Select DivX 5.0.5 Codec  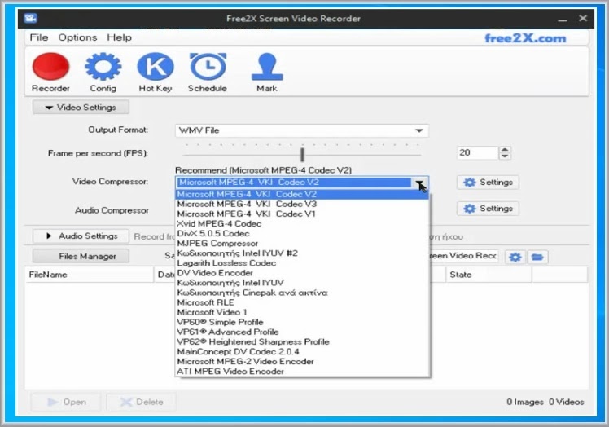click(302, 233)
